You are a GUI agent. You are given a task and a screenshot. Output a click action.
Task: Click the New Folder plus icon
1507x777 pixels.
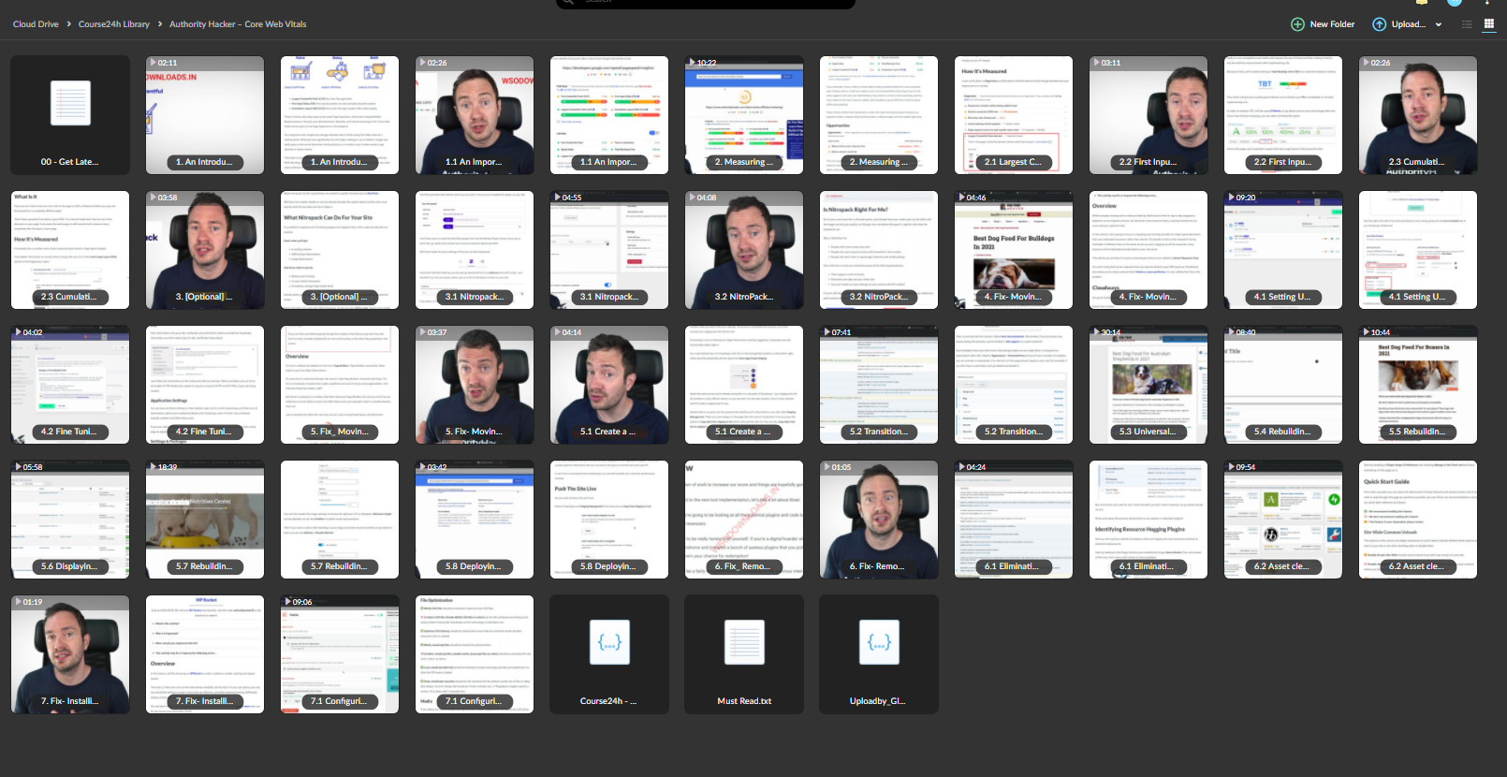coord(1297,24)
